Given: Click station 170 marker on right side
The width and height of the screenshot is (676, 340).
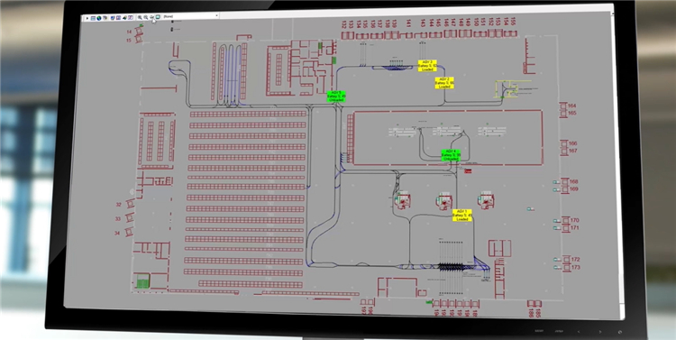Looking at the screenshot, I should coord(566,221).
